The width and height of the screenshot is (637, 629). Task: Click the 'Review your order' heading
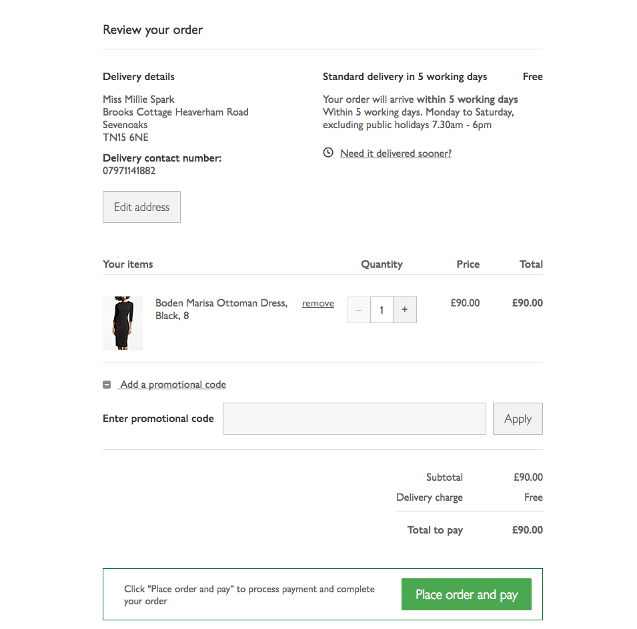tap(153, 30)
